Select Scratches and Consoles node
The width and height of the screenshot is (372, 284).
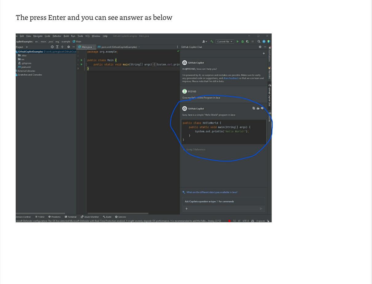pos(29,75)
